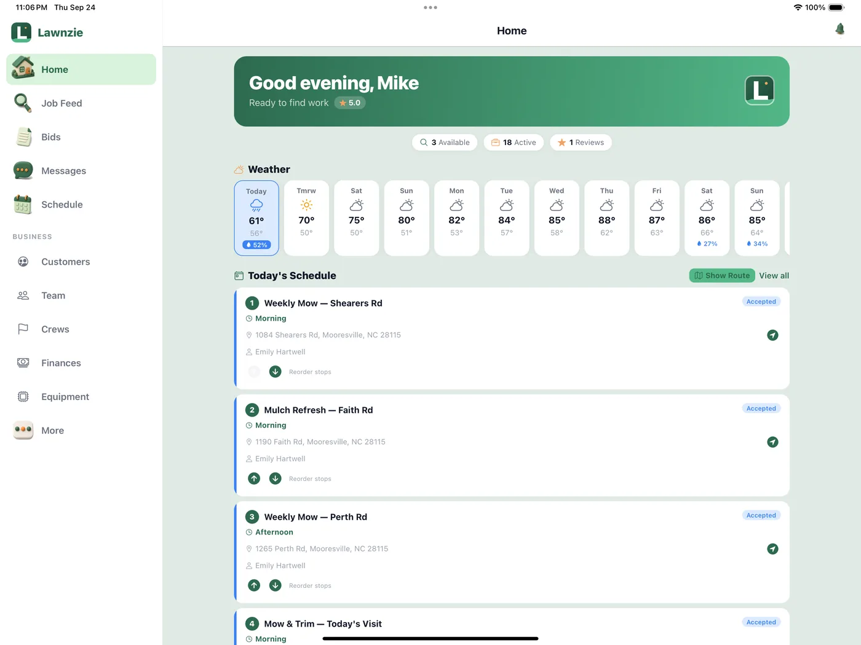
Task: Tap the Lawnzie badge in greeting banner
Action: pyautogui.click(x=760, y=91)
